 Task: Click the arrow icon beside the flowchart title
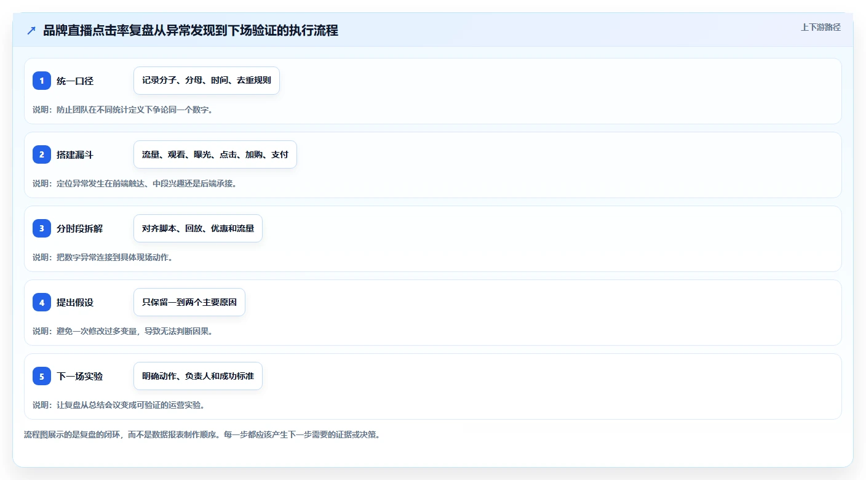pyautogui.click(x=31, y=30)
